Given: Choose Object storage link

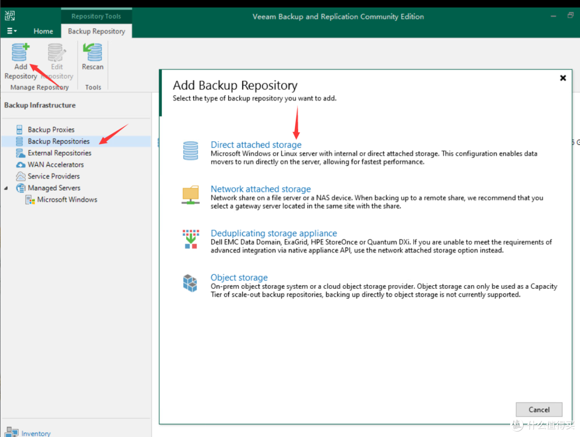Looking at the screenshot, I should pos(239,278).
